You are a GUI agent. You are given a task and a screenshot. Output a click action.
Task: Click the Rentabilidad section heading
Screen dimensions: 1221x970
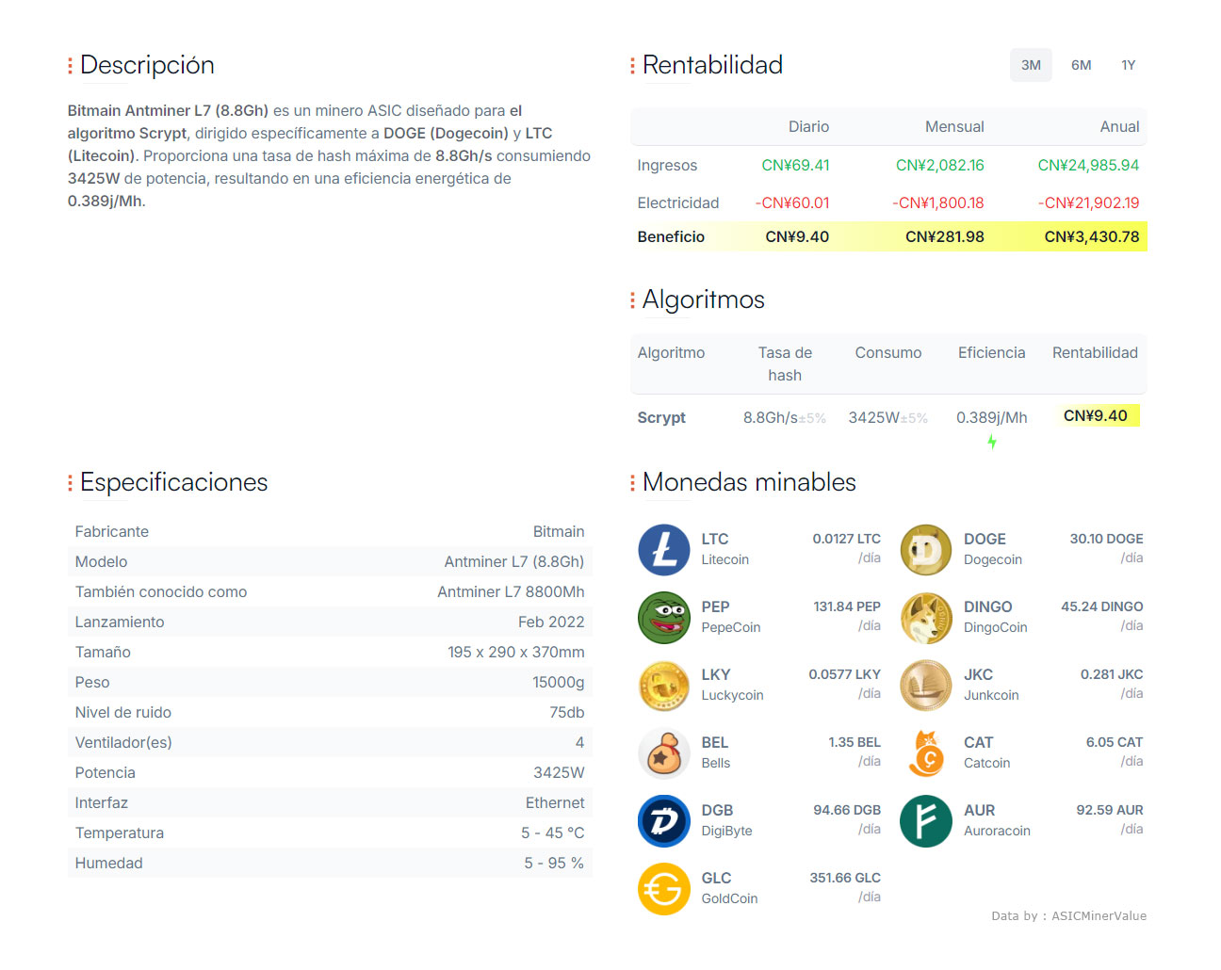pos(712,65)
